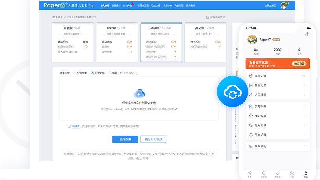Open 降重记录 icon in phone list
The image size is (320, 180).
click(251, 85)
